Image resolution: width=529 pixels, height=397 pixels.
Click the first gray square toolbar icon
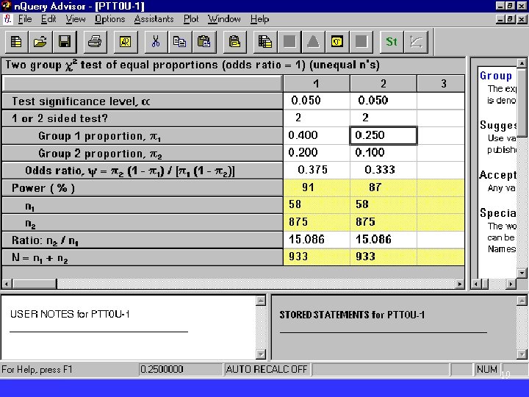pyautogui.click(x=289, y=42)
